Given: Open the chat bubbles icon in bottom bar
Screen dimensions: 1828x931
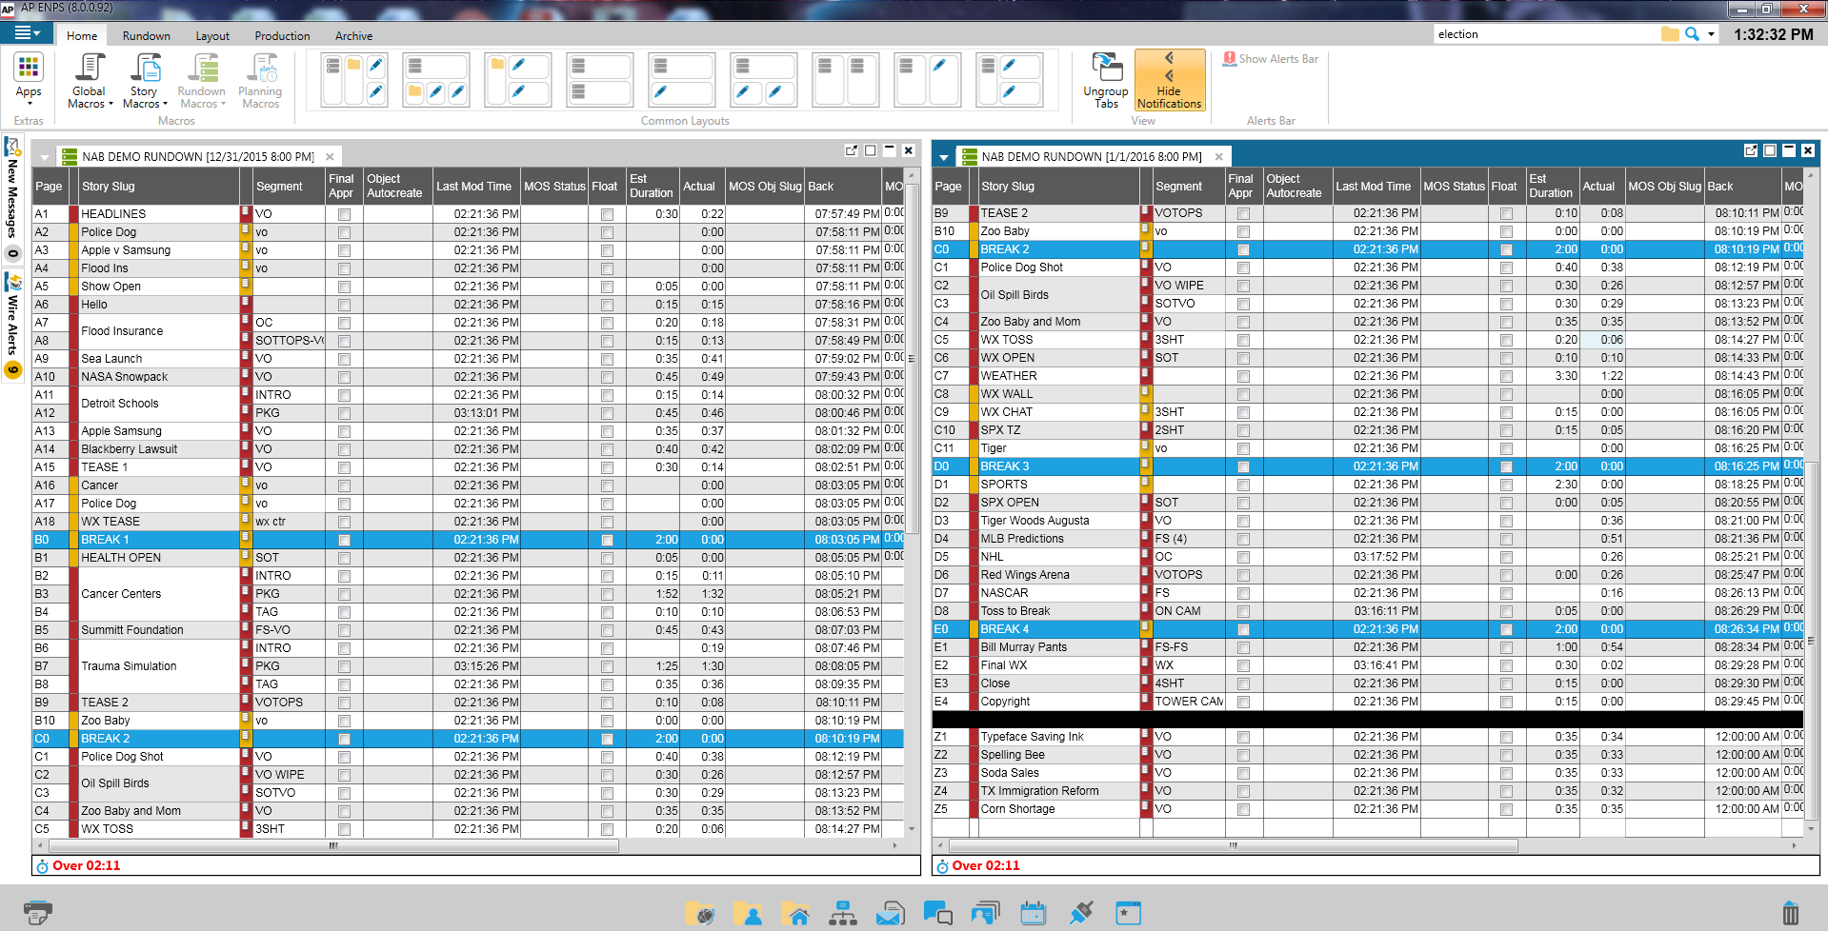Looking at the screenshot, I should point(937,914).
